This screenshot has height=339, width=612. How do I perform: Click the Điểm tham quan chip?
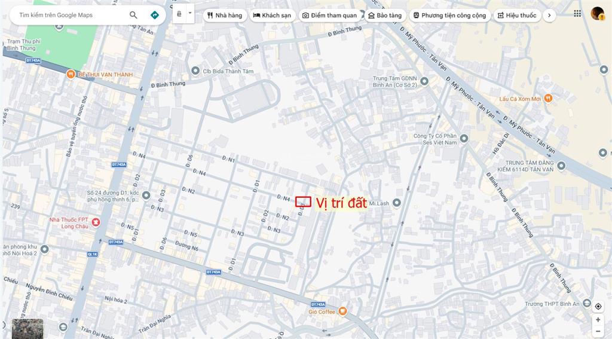(x=329, y=15)
